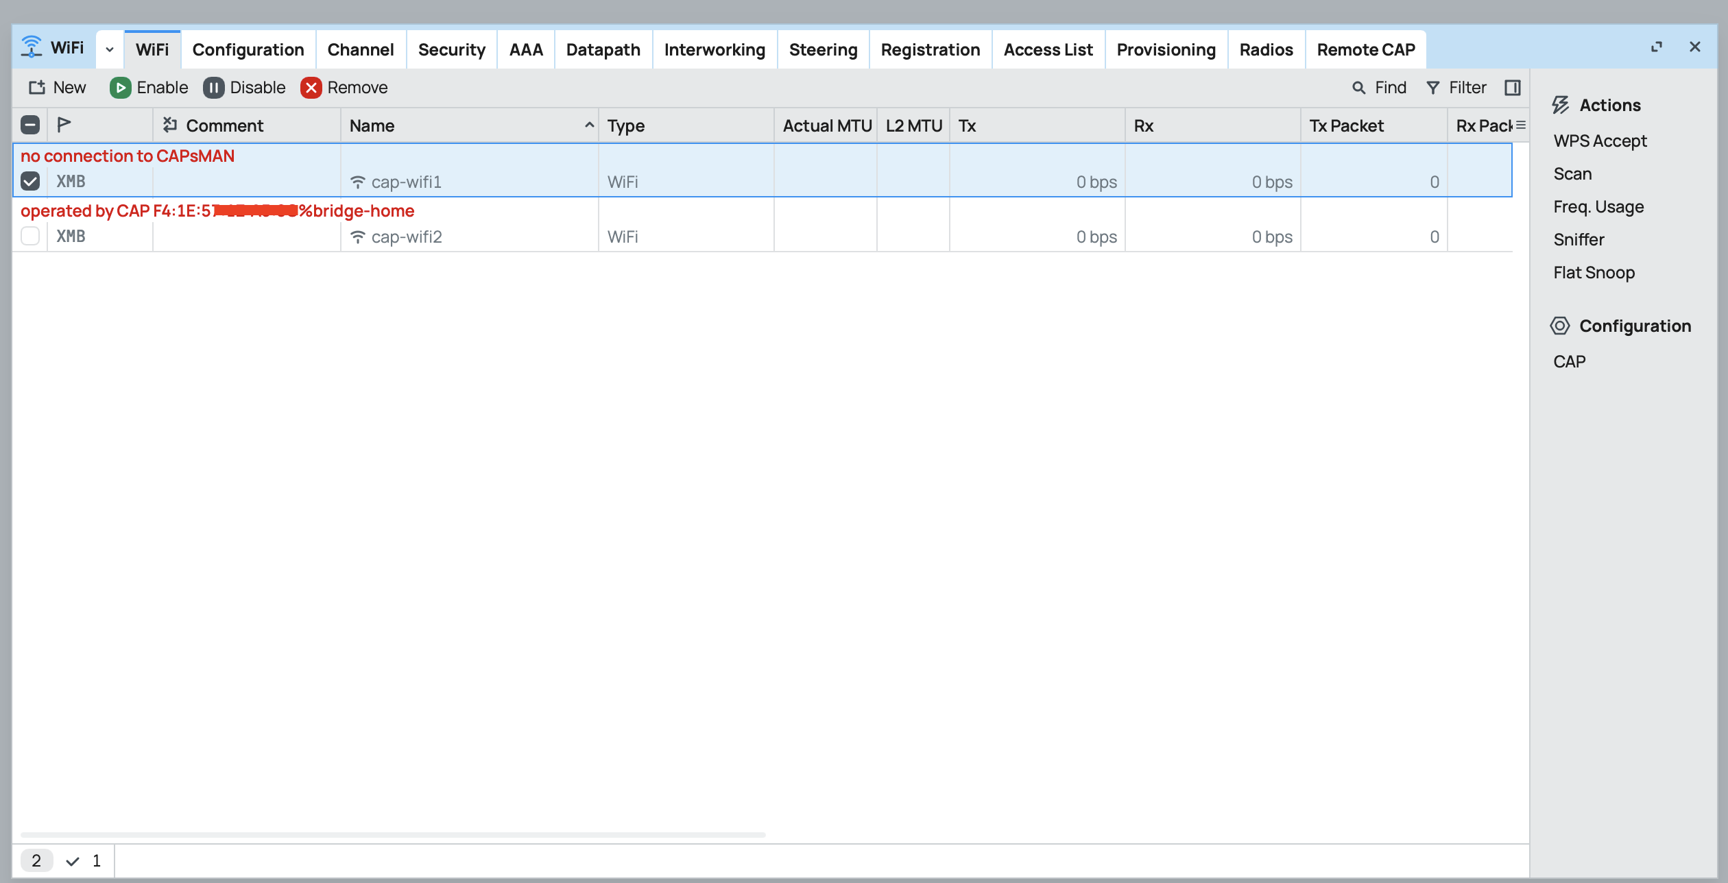Toggle the select-all header checkbox
The image size is (1728, 883).
pyautogui.click(x=30, y=125)
